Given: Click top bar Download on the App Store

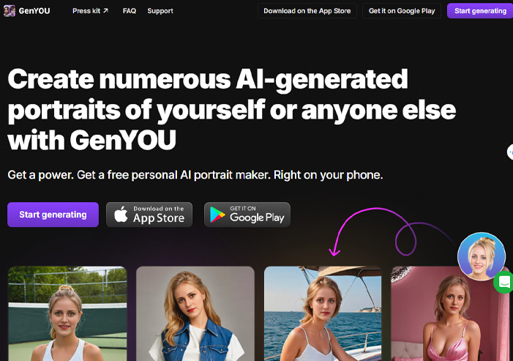Looking at the screenshot, I should tap(307, 11).
